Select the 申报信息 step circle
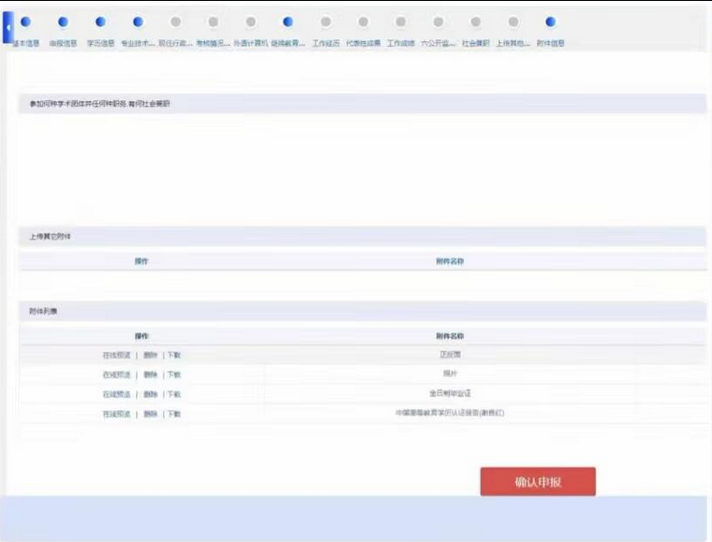Viewport: 712px width, 542px height. 63,22
